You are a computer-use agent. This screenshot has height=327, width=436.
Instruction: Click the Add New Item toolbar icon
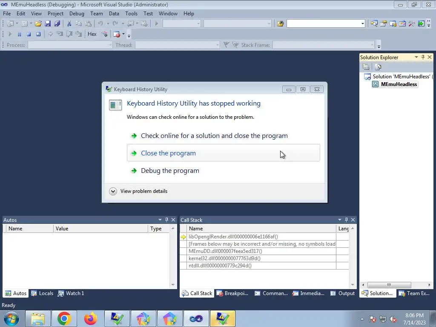(x=24, y=24)
